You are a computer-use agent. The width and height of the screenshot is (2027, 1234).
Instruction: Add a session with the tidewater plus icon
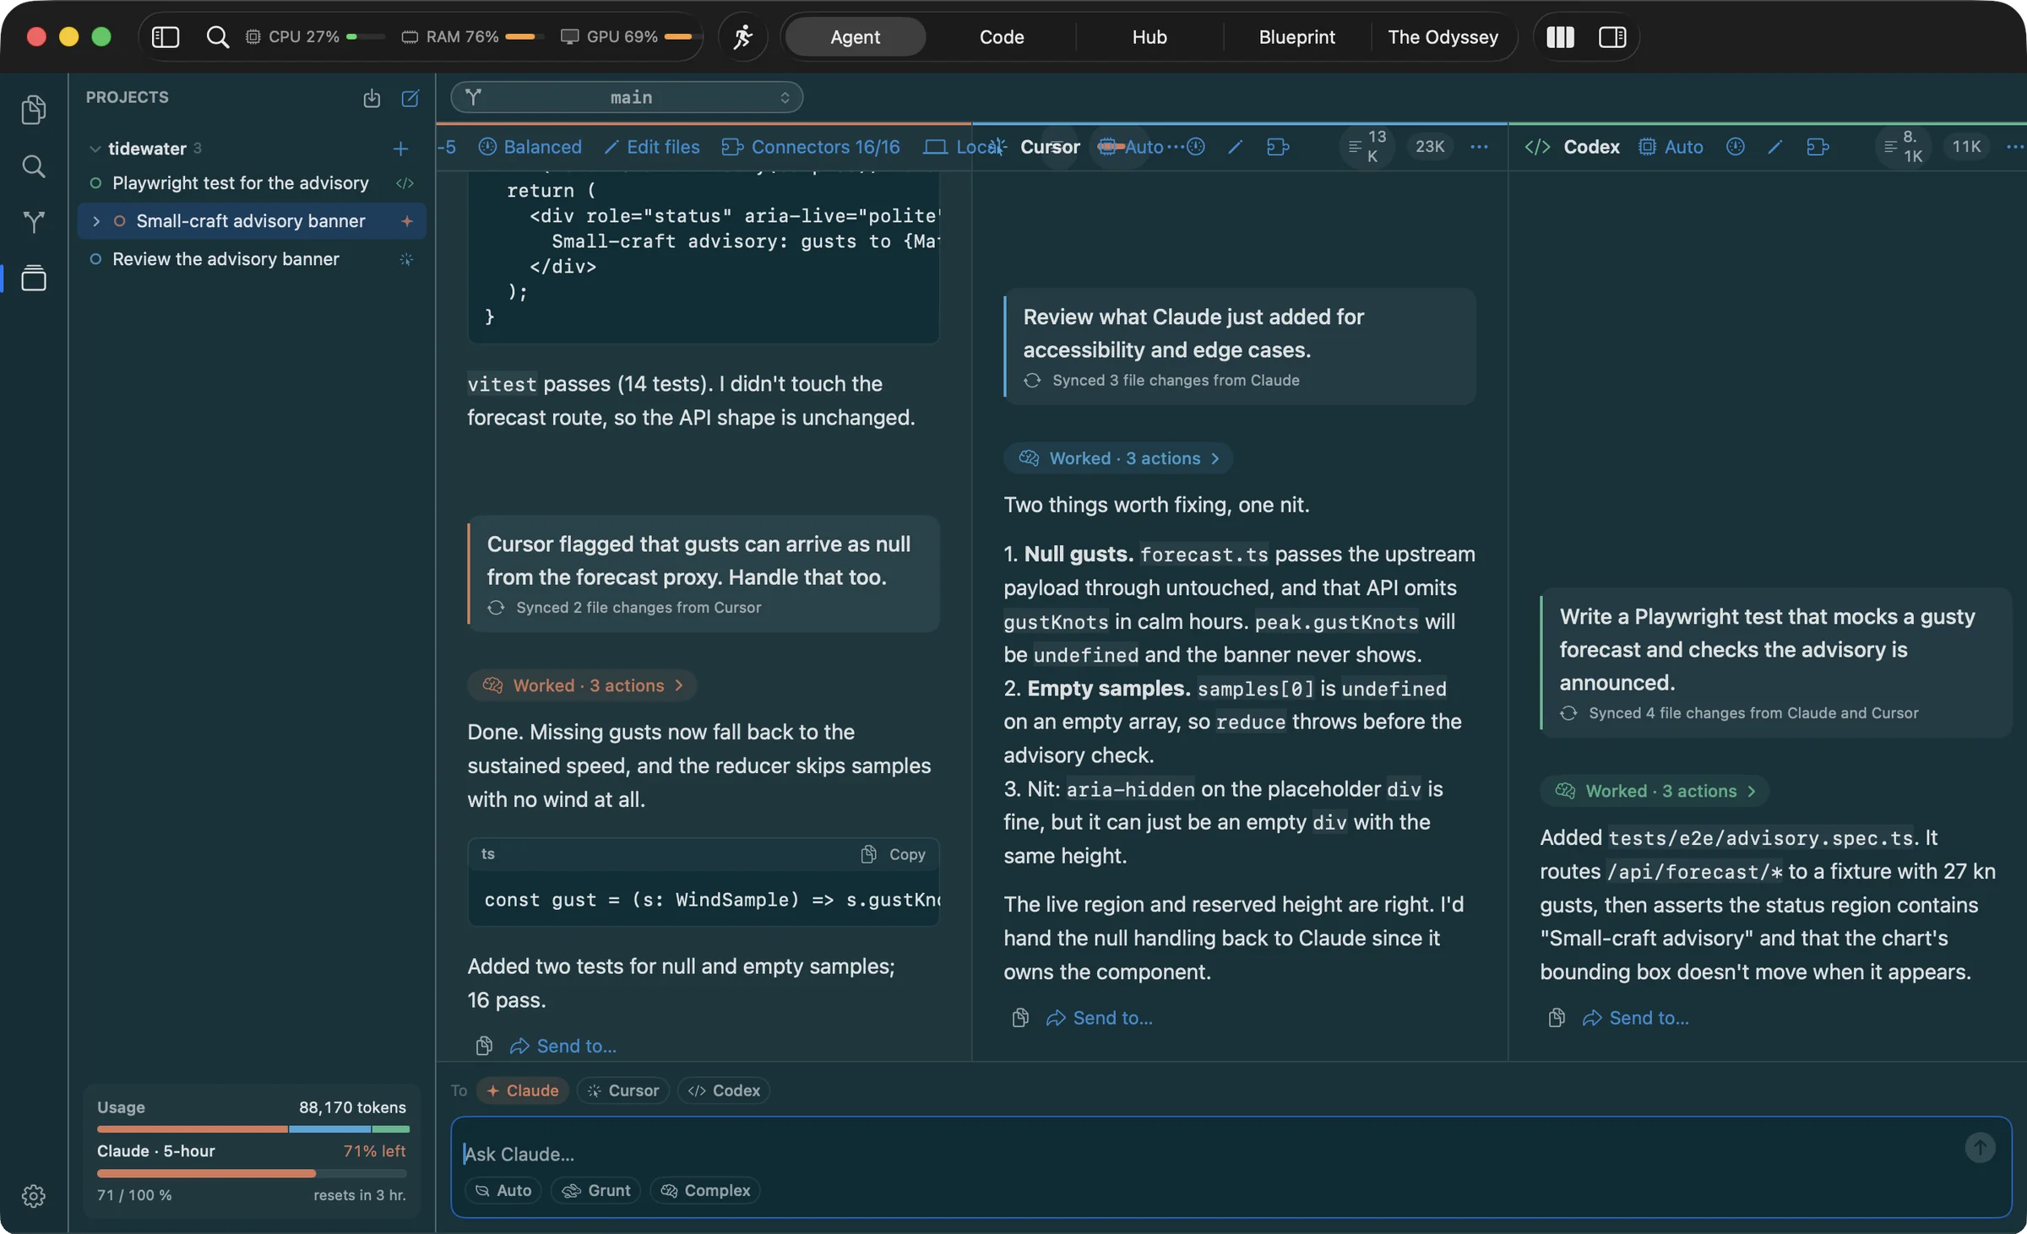[x=400, y=149]
